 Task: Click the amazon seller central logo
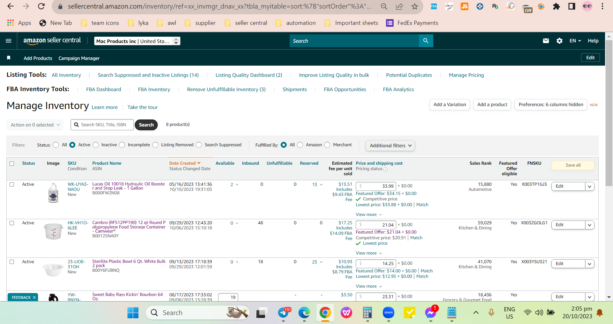pos(52,41)
